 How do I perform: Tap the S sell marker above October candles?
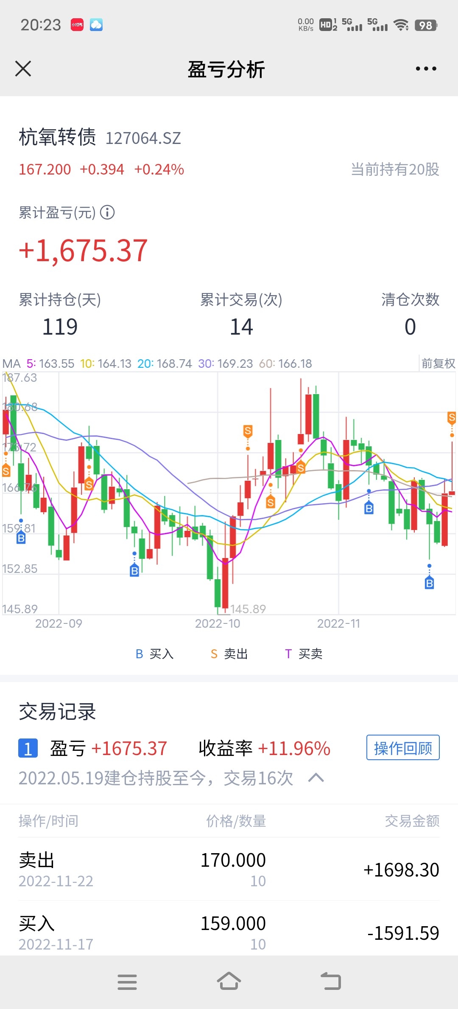point(248,431)
